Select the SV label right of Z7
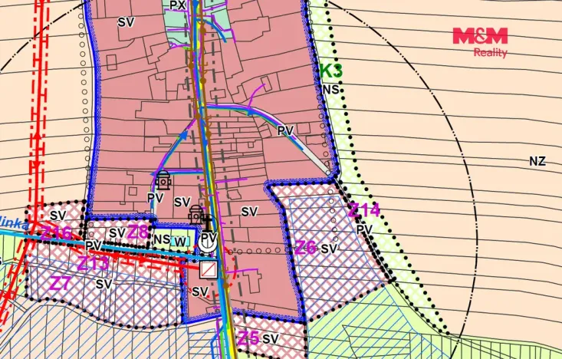The width and height of the screenshot is (562, 359). pyautogui.click(x=104, y=285)
